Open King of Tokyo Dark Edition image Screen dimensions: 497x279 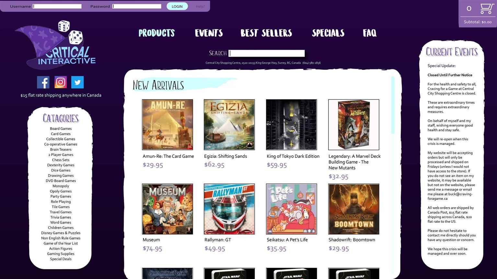coord(292,125)
